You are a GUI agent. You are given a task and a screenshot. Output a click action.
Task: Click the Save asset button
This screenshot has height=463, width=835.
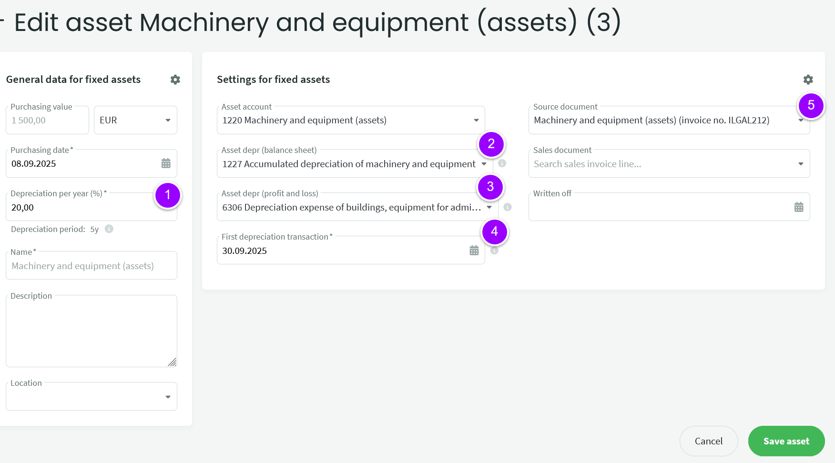pyautogui.click(x=786, y=441)
